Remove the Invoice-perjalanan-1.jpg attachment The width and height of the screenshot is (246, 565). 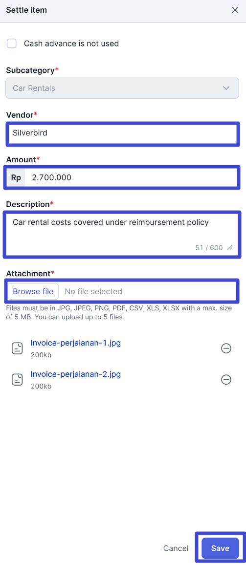[226, 348]
